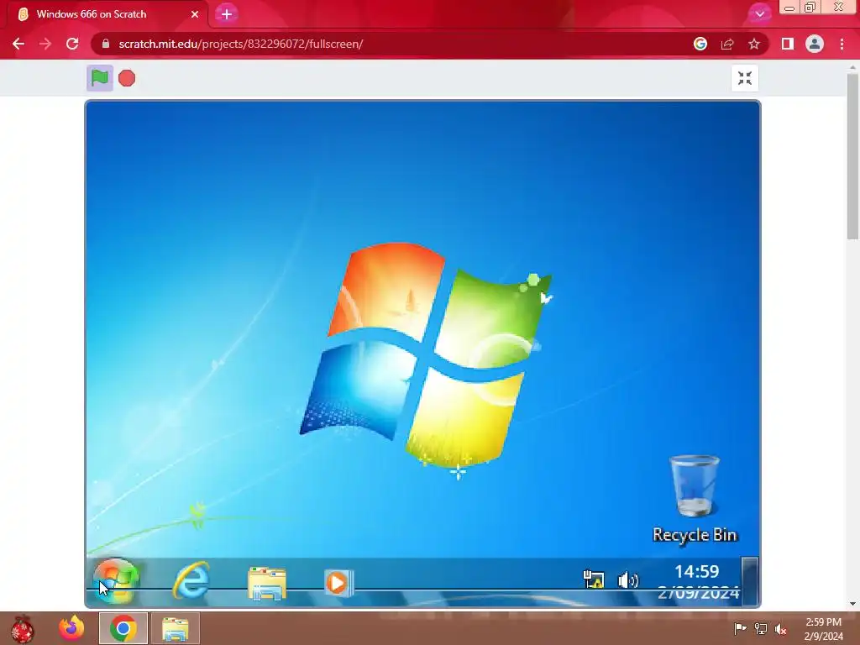Click the simulated 14:59 clock

697,572
